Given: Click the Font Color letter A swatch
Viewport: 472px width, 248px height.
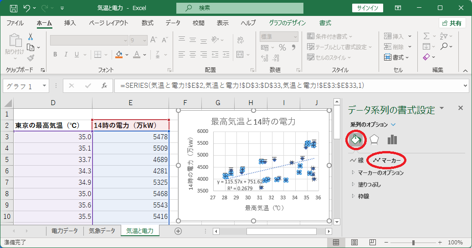Looking at the screenshot, I should 137,55.
